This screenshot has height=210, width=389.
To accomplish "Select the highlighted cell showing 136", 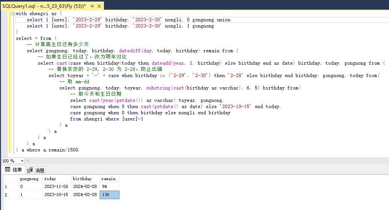I will click(x=109, y=195).
